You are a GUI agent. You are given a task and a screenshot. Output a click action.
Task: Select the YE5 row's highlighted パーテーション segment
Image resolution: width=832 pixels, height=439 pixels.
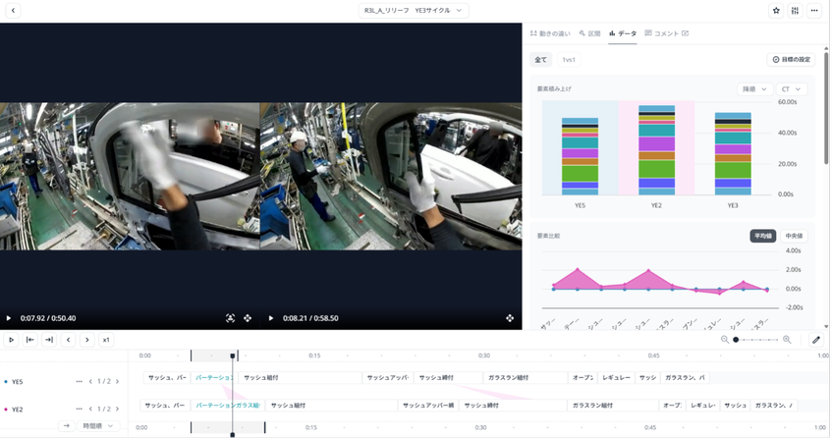[x=214, y=377]
